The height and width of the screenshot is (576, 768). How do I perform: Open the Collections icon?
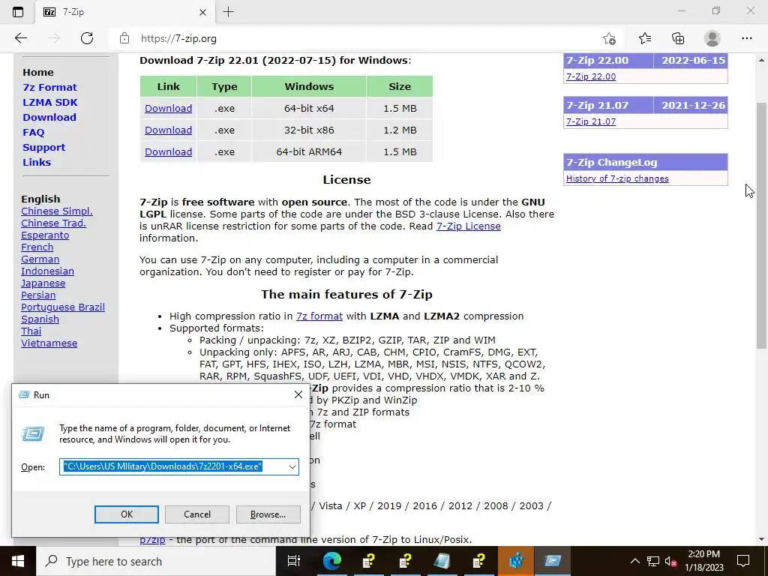click(x=678, y=38)
